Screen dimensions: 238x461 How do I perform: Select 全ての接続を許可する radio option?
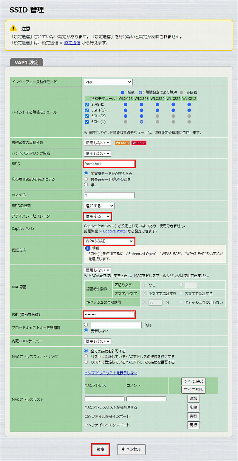click(86, 351)
